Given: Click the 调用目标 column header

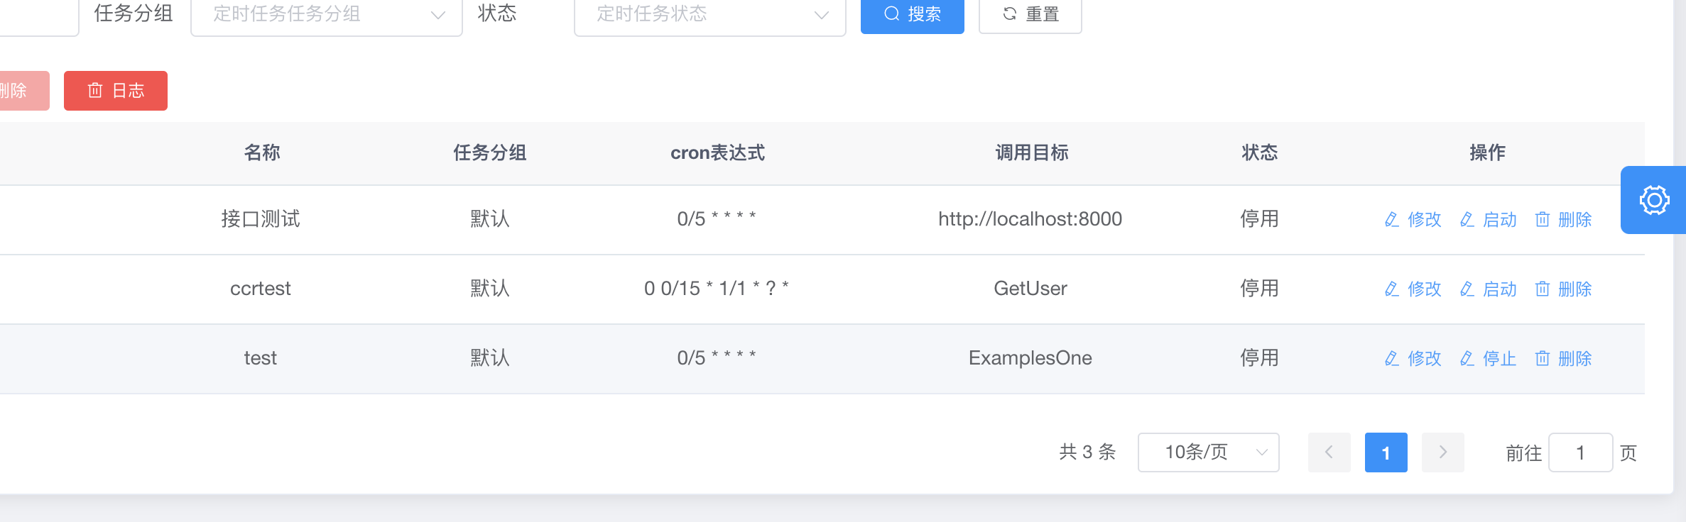Looking at the screenshot, I should click(x=1032, y=152).
